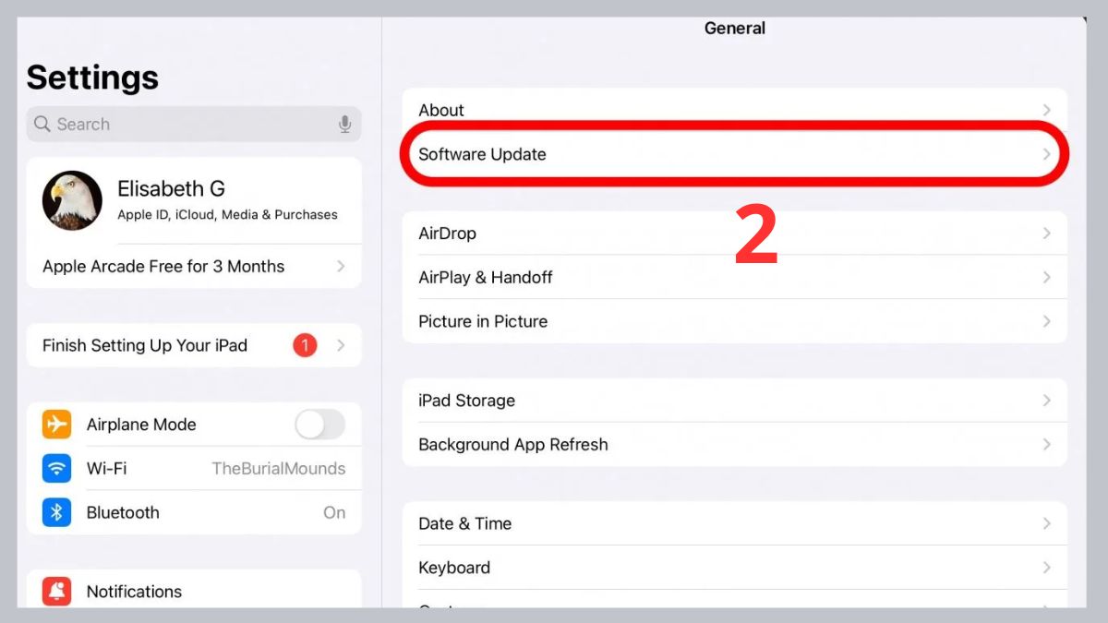Tap the magnifying glass in the search bar

(42, 124)
